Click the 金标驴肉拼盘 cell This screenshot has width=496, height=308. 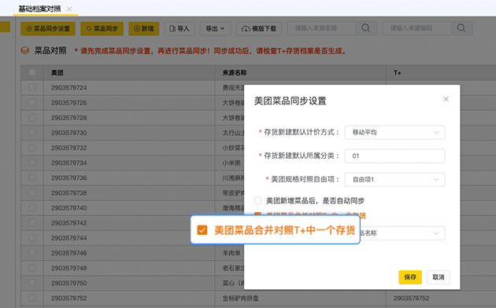coord(240,298)
